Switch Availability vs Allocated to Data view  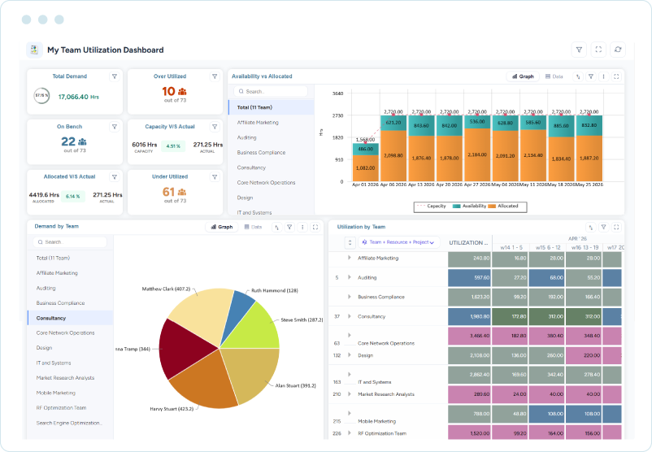pos(554,76)
